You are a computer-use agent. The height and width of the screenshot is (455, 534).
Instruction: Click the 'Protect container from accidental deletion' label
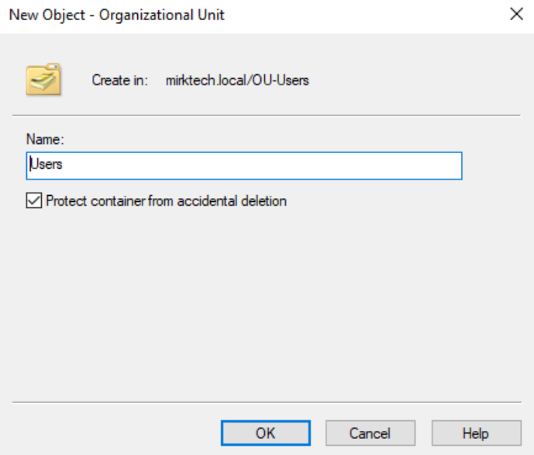point(166,201)
